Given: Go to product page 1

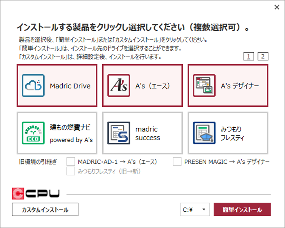Looking at the screenshot, I should 249,57.
